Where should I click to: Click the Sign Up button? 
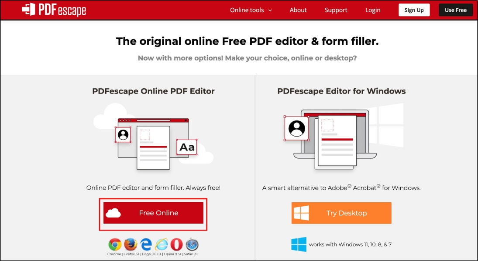(x=414, y=10)
